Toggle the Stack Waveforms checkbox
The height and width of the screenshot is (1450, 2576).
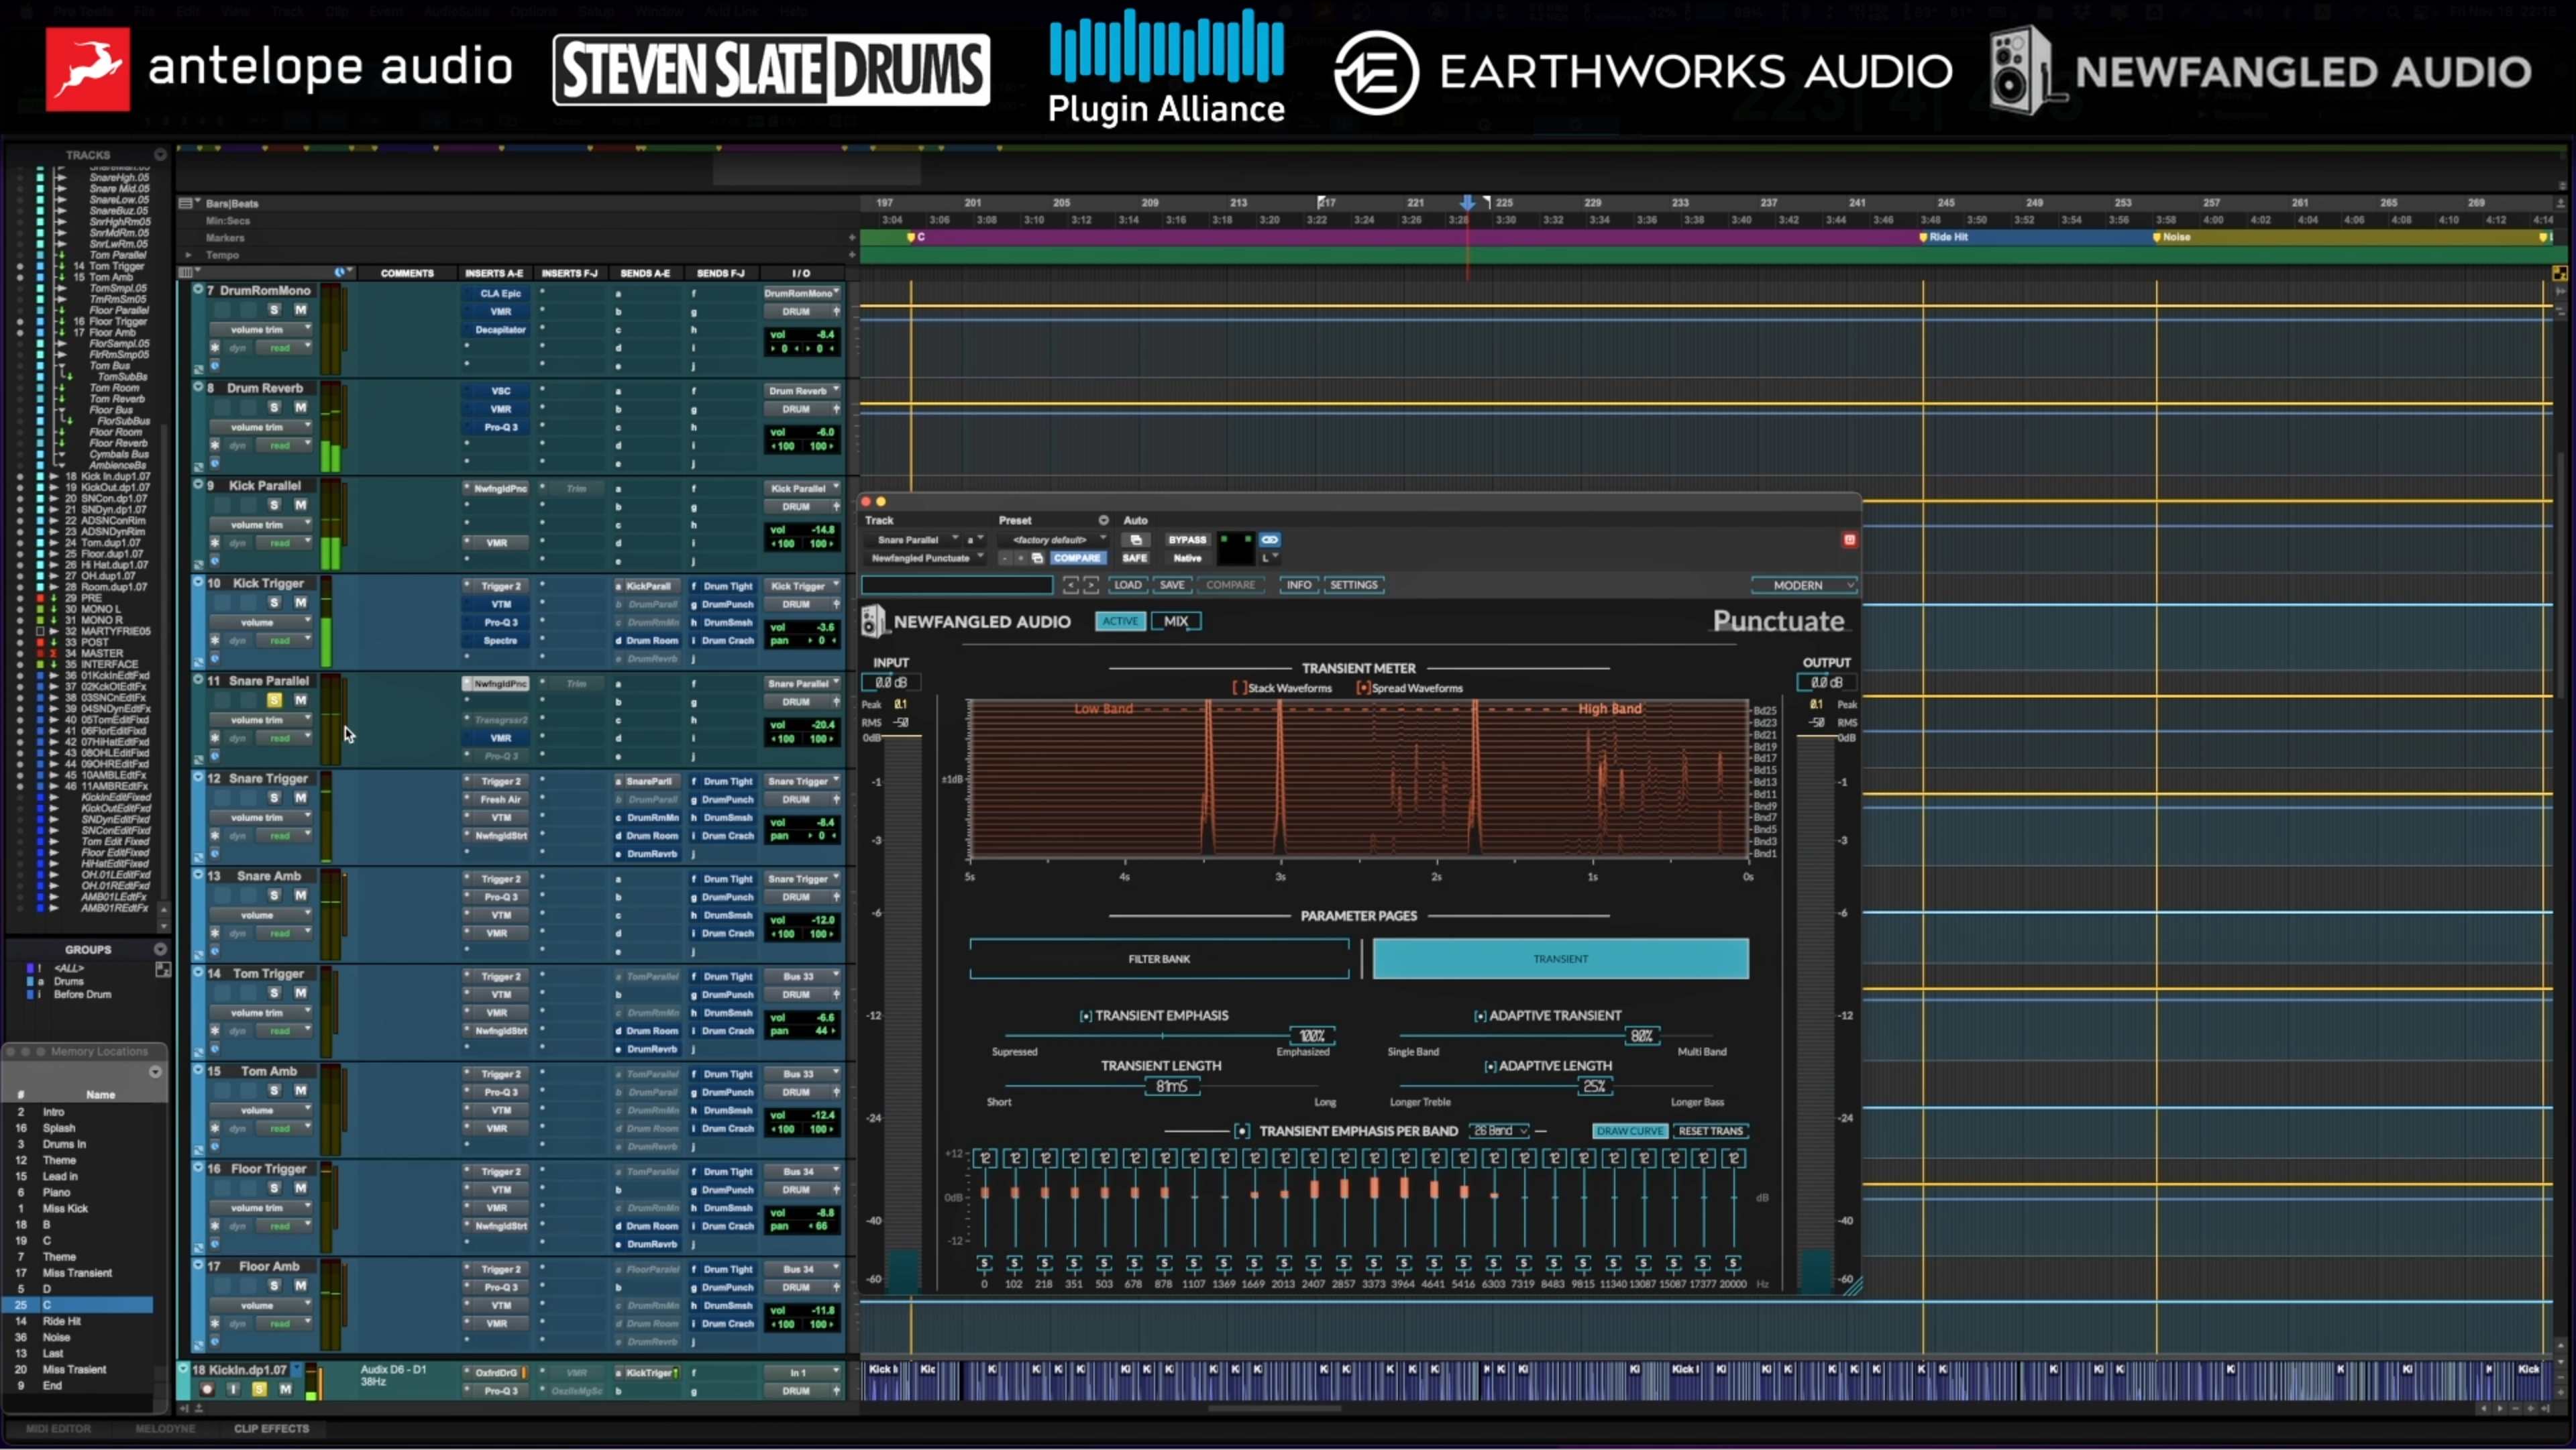tap(1239, 688)
